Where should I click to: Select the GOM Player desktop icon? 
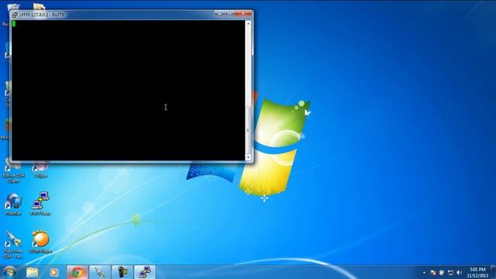point(40,242)
